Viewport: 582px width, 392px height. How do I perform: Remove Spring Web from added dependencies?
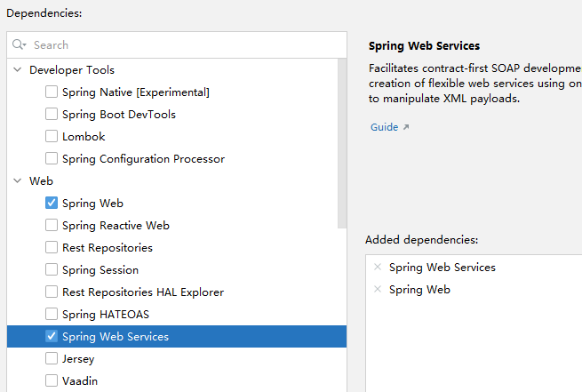(x=378, y=289)
